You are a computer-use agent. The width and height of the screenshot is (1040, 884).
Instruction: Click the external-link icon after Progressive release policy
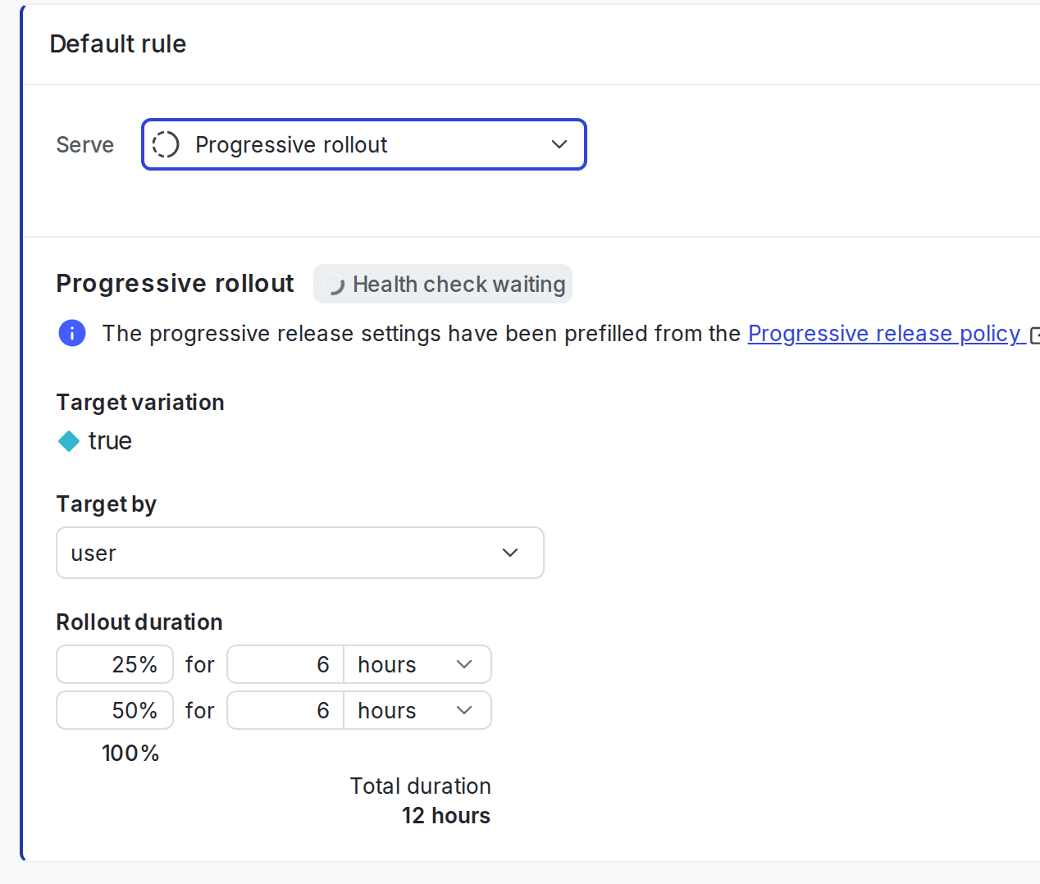pos(1035,334)
